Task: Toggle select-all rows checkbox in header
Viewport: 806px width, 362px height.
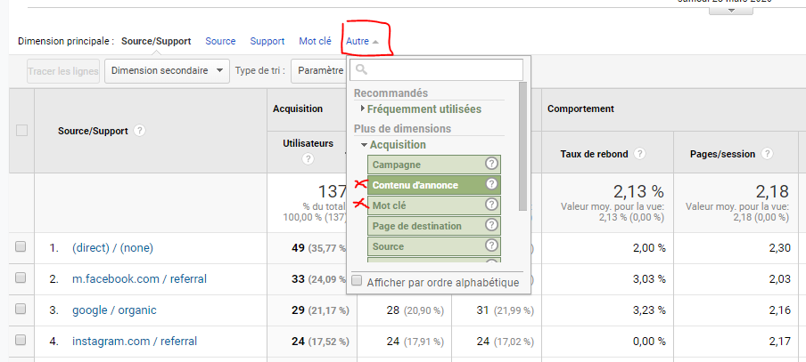Action: pyautogui.click(x=21, y=130)
